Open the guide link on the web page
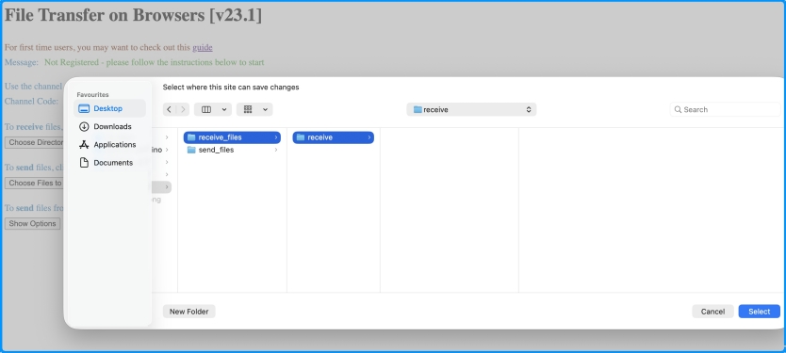Viewport: 786px width, 353px height. click(x=203, y=48)
